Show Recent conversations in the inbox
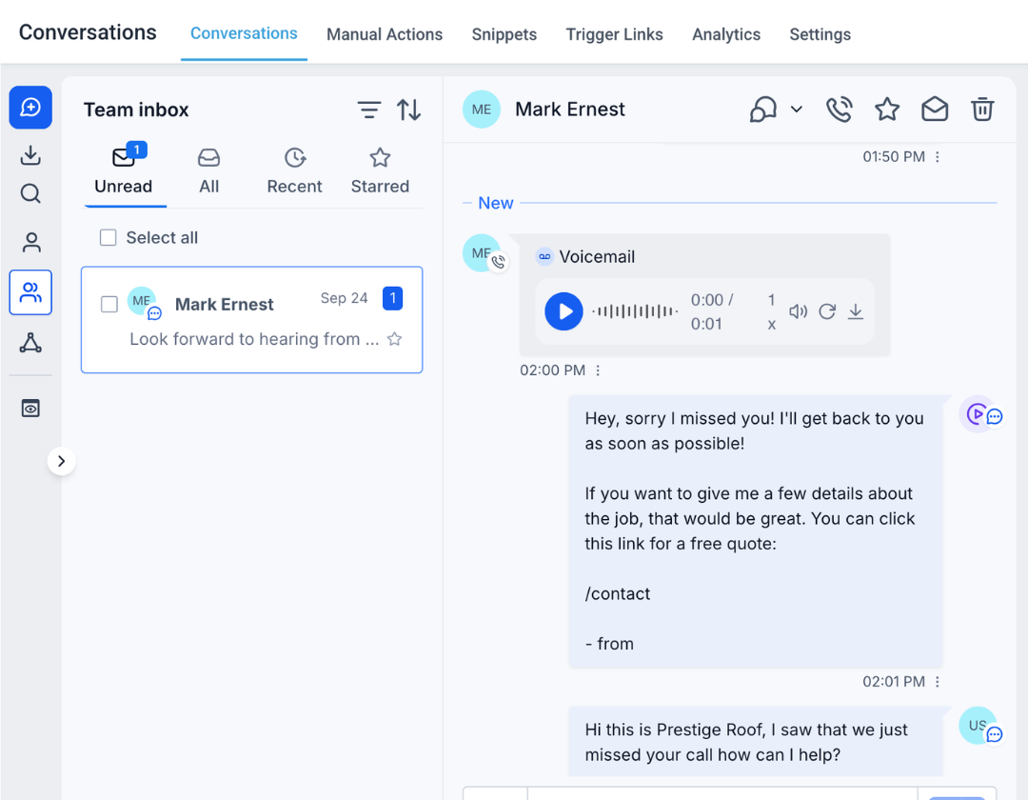 [294, 171]
